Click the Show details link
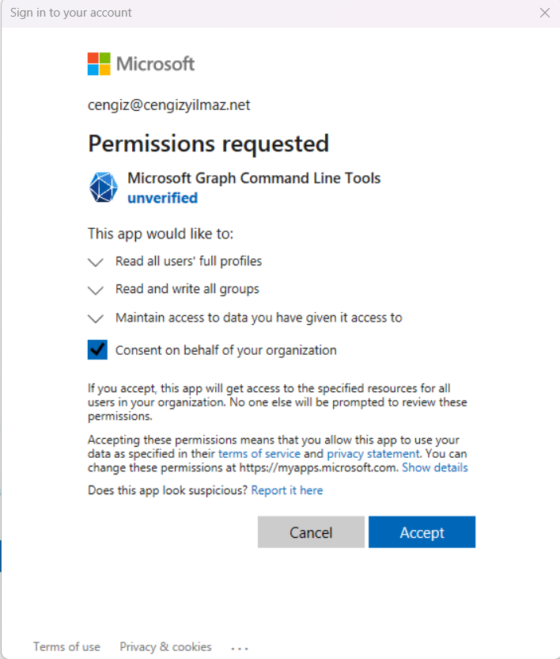 pyautogui.click(x=434, y=468)
